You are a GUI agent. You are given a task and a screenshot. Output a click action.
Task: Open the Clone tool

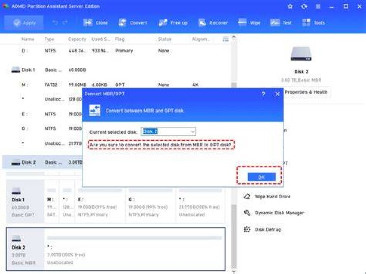coord(96,23)
